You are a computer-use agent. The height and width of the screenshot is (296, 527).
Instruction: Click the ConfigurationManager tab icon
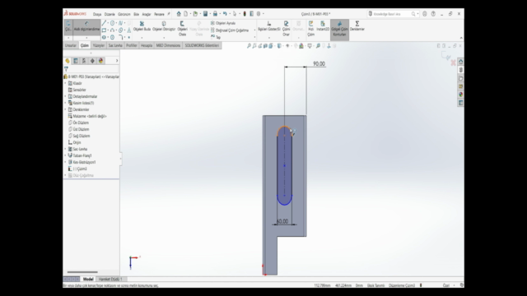[84, 61]
